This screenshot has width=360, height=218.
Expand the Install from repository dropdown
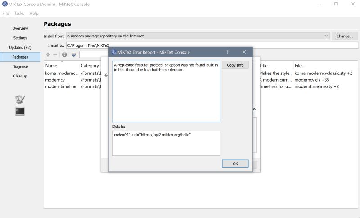[x=198, y=36]
